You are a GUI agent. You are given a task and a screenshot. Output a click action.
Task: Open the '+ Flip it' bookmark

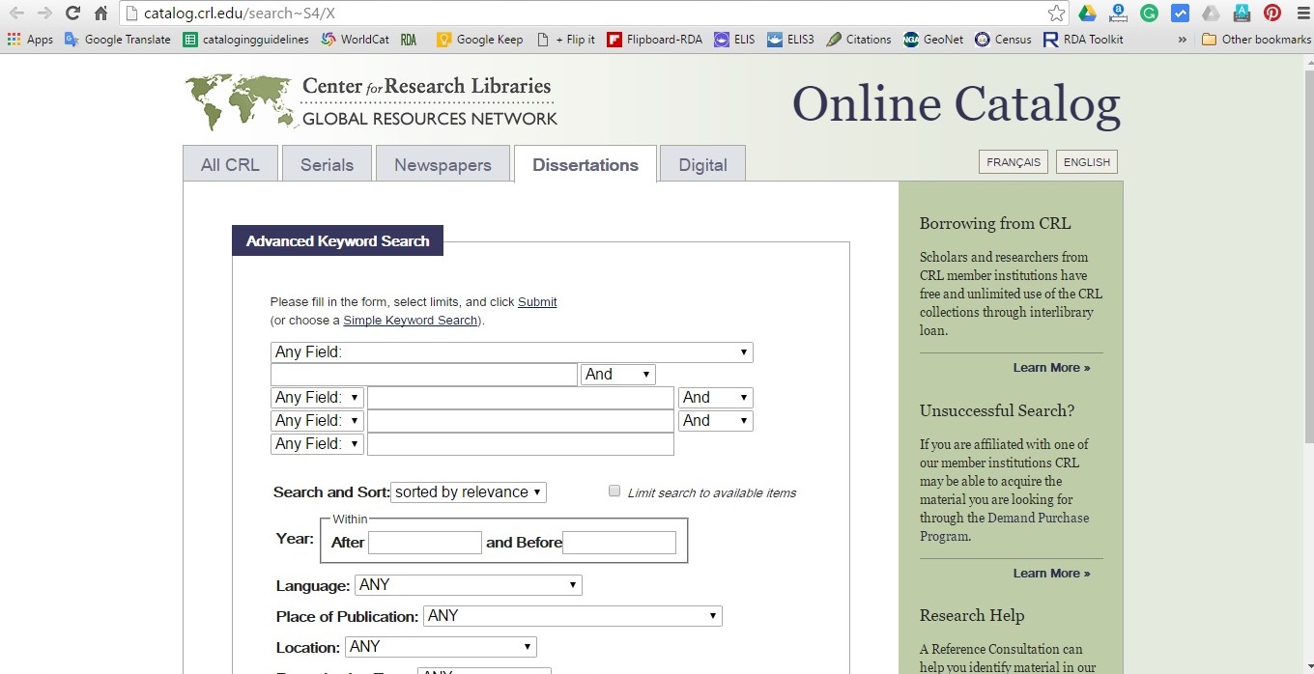click(x=566, y=40)
